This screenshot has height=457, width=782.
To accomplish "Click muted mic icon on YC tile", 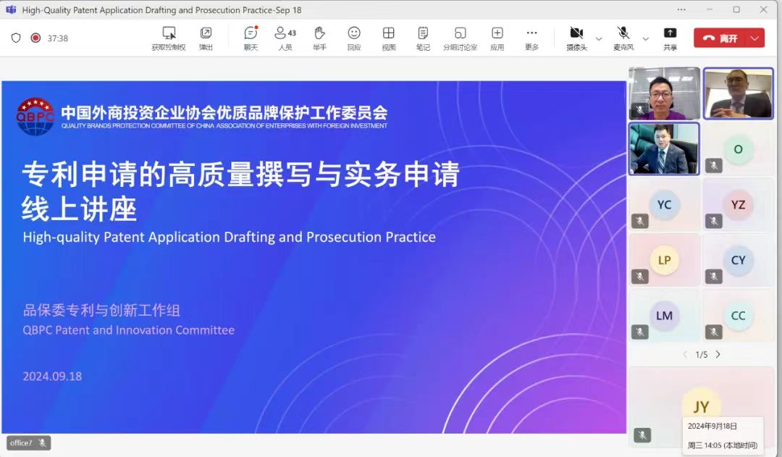I will pos(640,220).
